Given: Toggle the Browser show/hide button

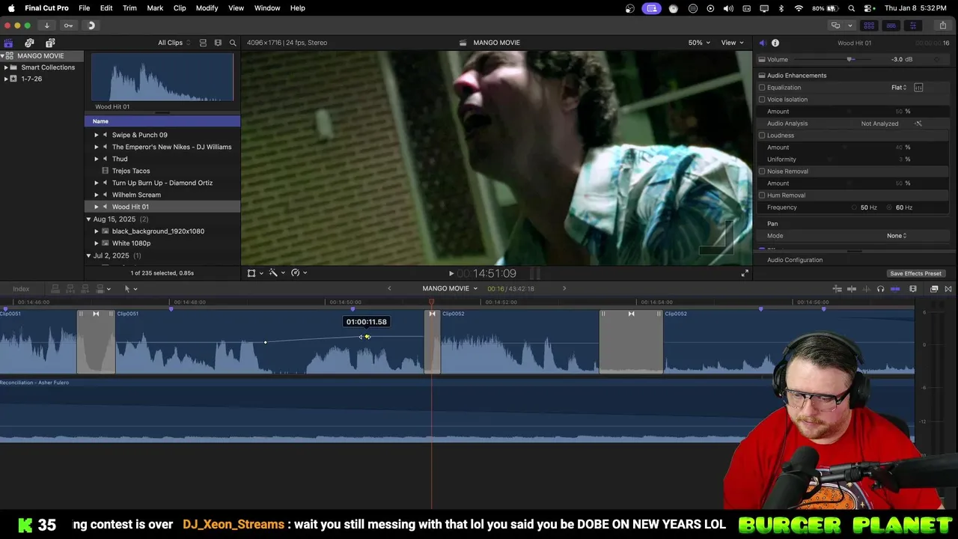Looking at the screenshot, I should 869,25.
